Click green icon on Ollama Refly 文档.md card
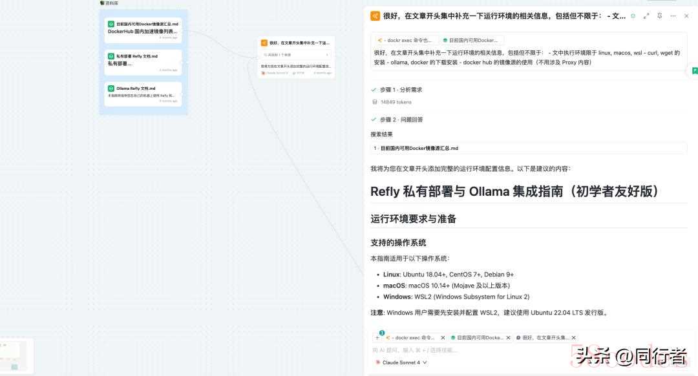698x376 pixels. click(x=111, y=89)
